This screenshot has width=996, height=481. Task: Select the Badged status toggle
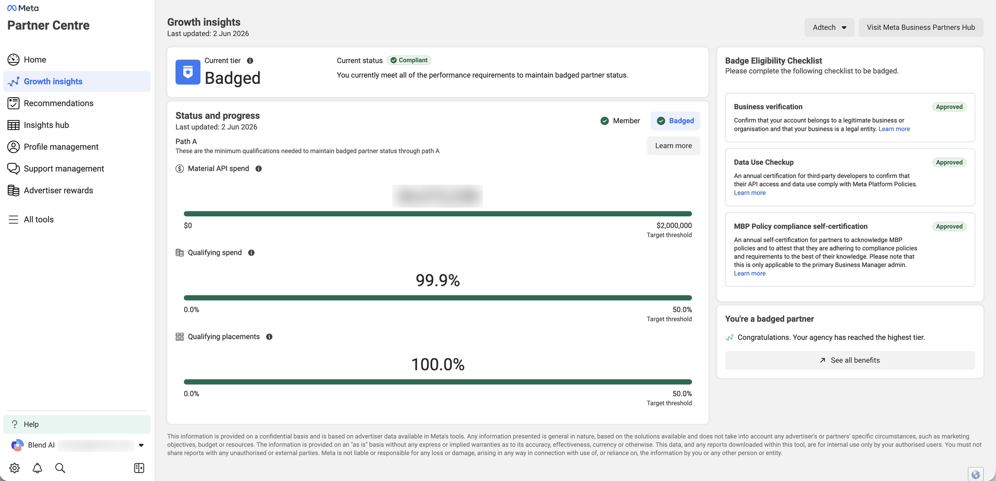click(675, 121)
